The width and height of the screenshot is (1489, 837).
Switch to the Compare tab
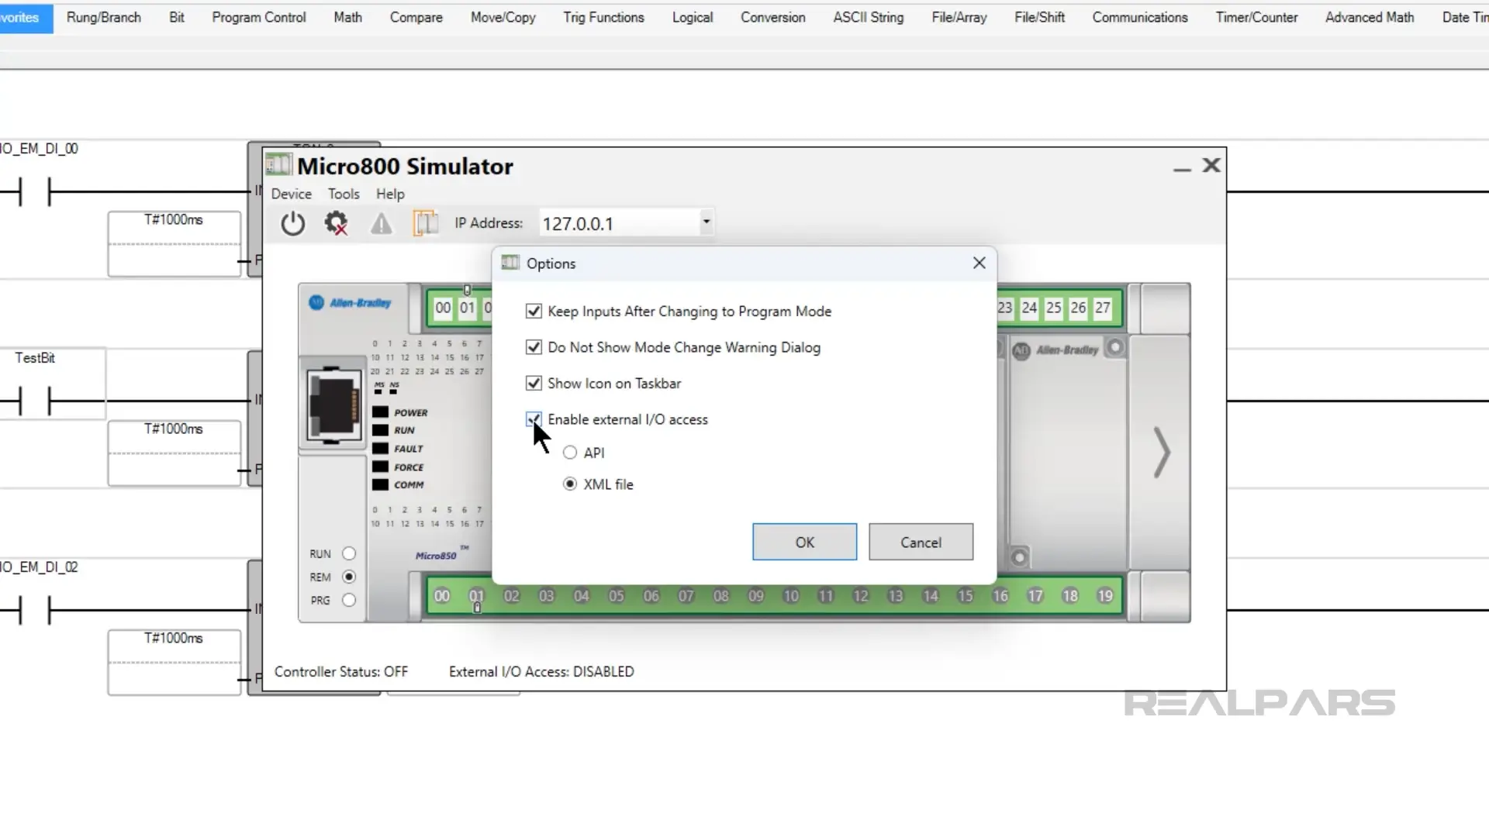coord(416,17)
